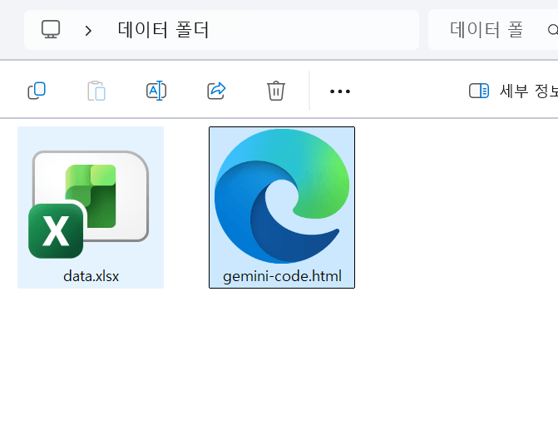Click the Rename icon in toolbar
Screen dimensions: 558x425
click(x=156, y=91)
